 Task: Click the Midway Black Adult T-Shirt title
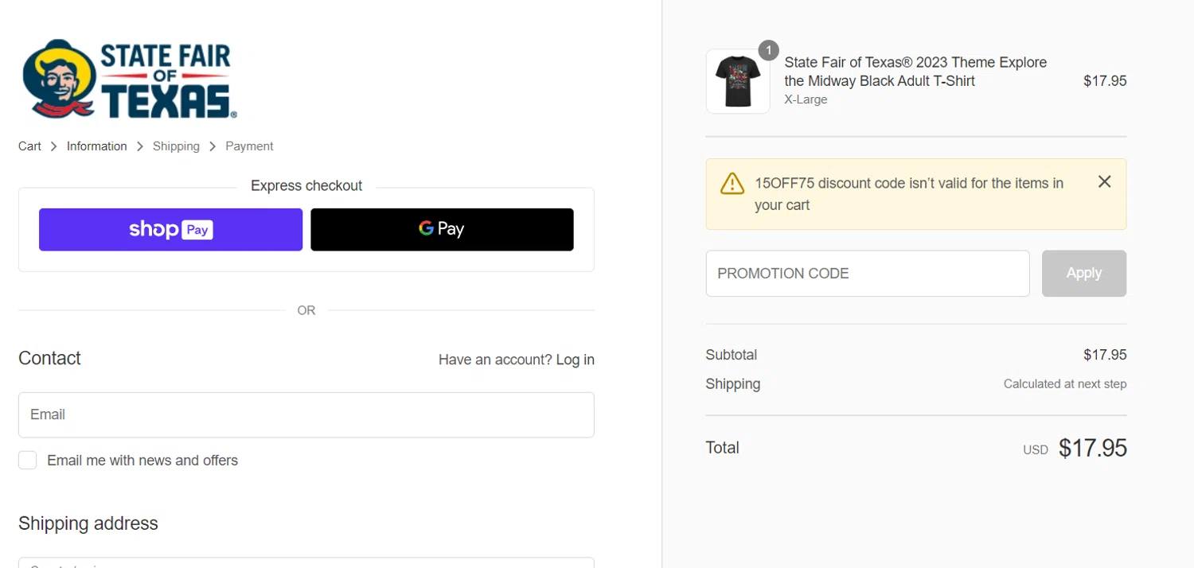coord(915,72)
